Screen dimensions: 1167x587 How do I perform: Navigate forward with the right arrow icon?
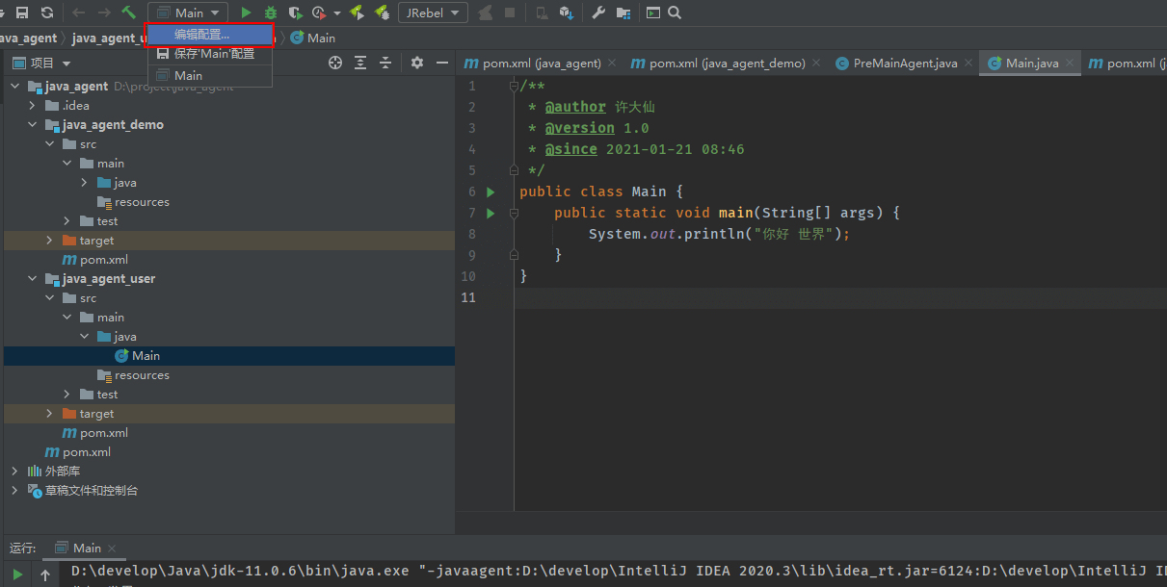coord(104,13)
